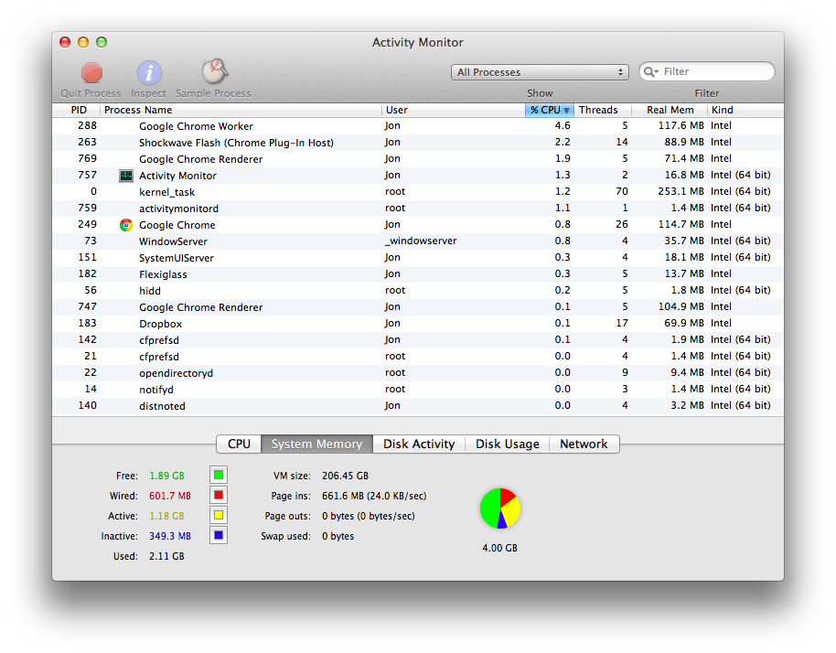Open the All Processes dropdown
This screenshot has width=836, height=653.
coord(540,72)
